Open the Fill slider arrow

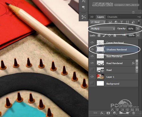point(138,35)
